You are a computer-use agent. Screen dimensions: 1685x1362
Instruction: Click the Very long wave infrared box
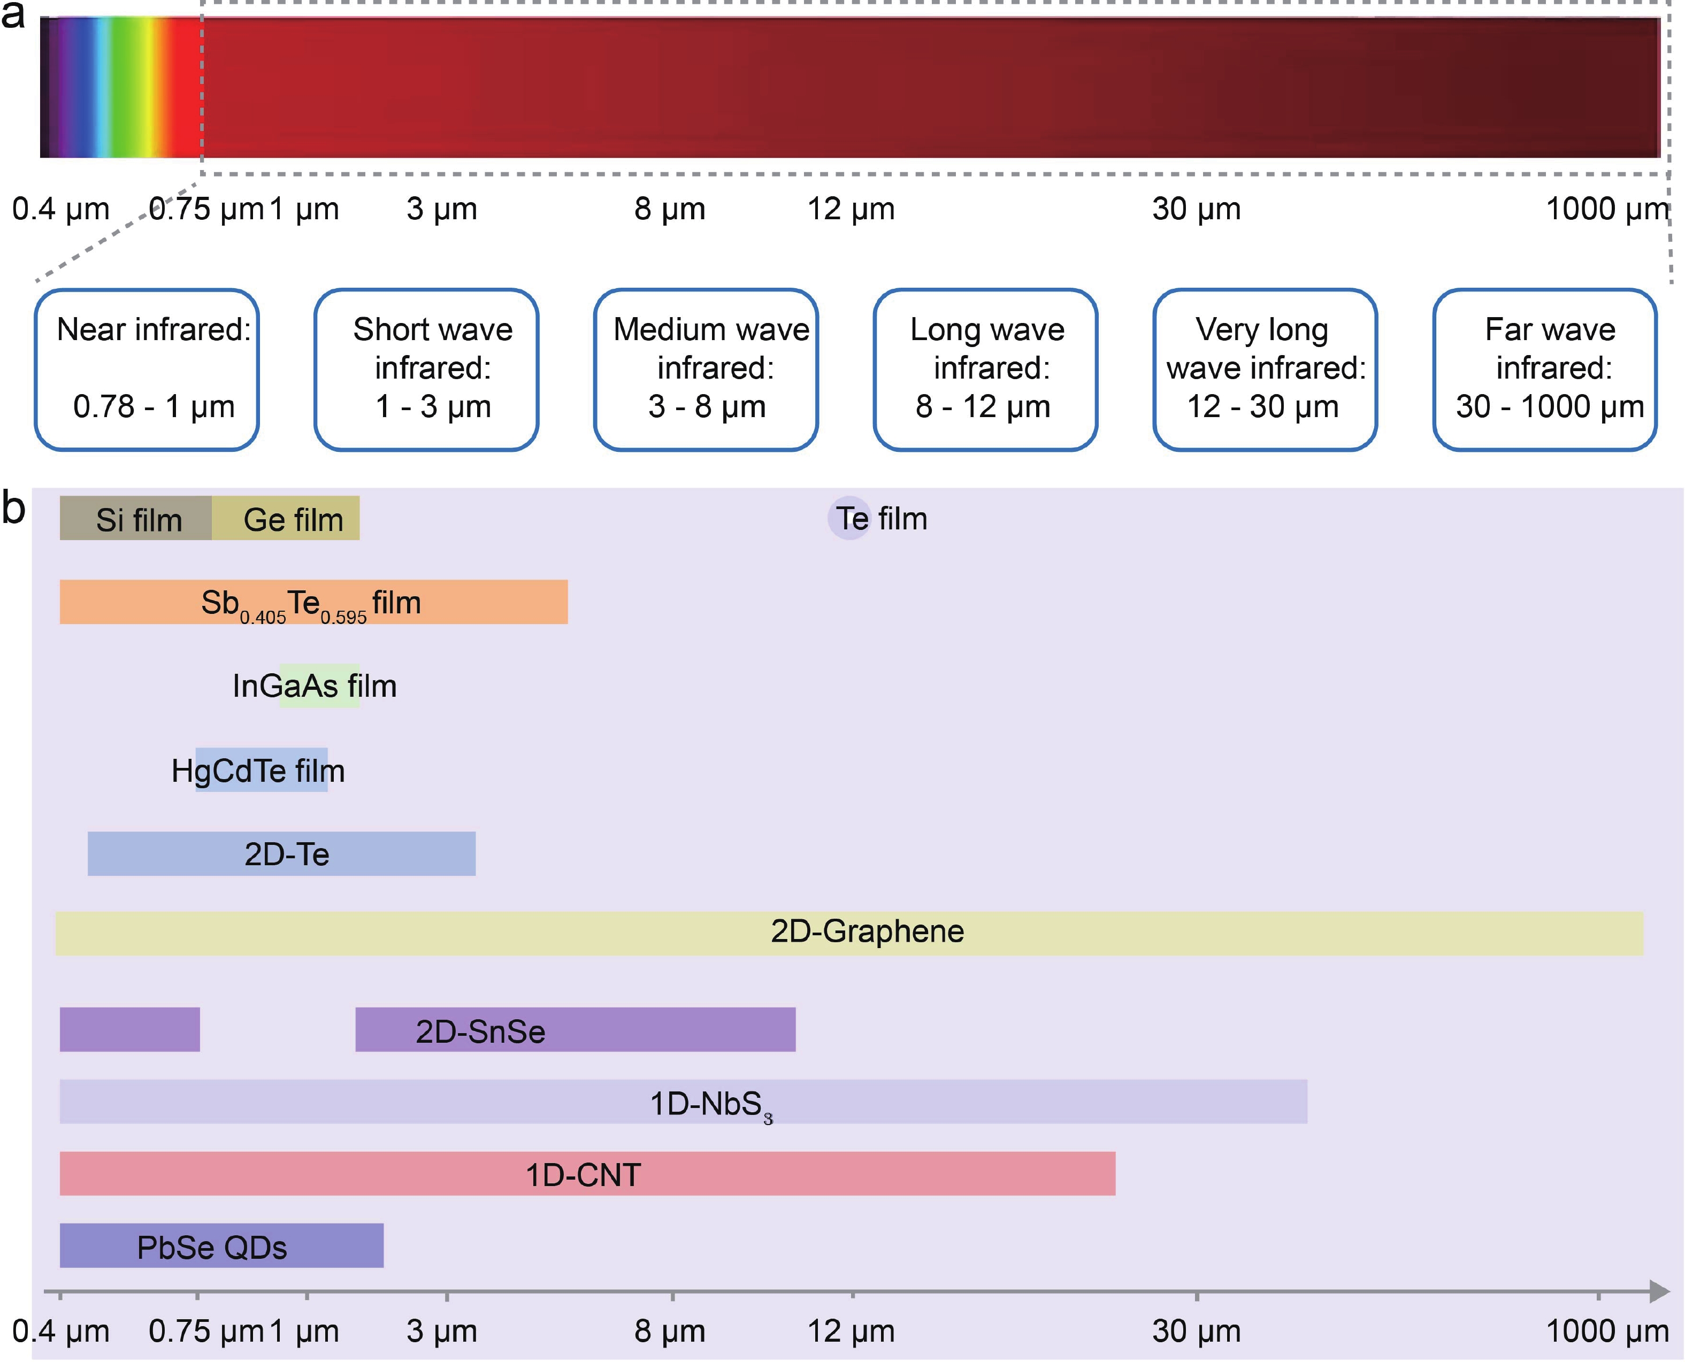pyautogui.click(x=1265, y=370)
